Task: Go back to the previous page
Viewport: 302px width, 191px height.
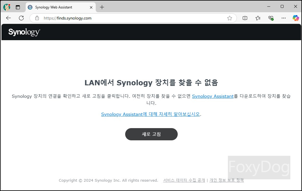Action: [x=8, y=18]
